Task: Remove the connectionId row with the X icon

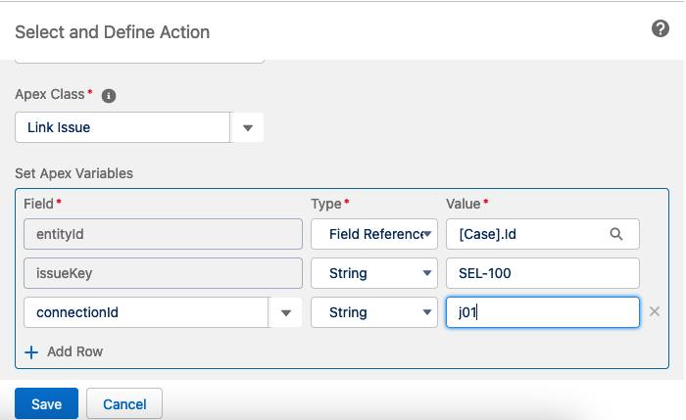Action: [x=655, y=312]
